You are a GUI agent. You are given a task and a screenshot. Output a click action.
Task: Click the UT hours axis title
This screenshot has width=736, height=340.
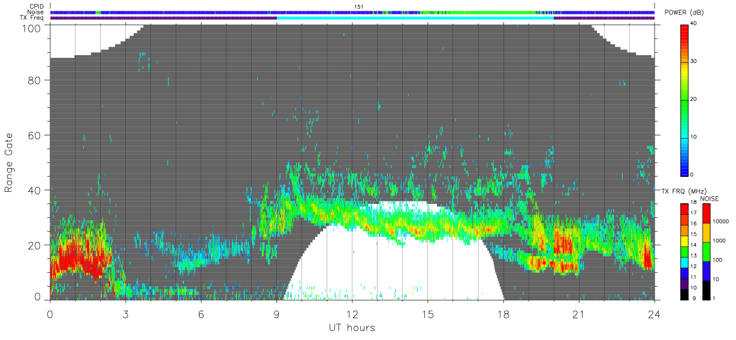pos(352,327)
